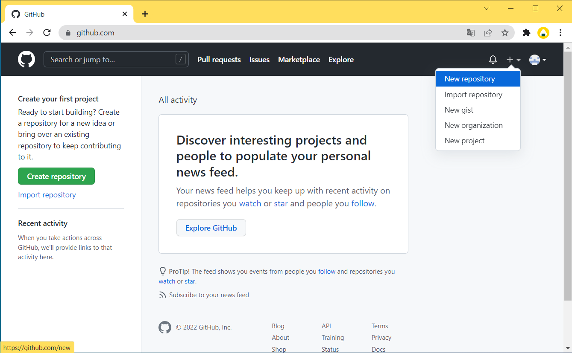The image size is (572, 353).
Task: Open the API footer link
Action: tap(326, 326)
